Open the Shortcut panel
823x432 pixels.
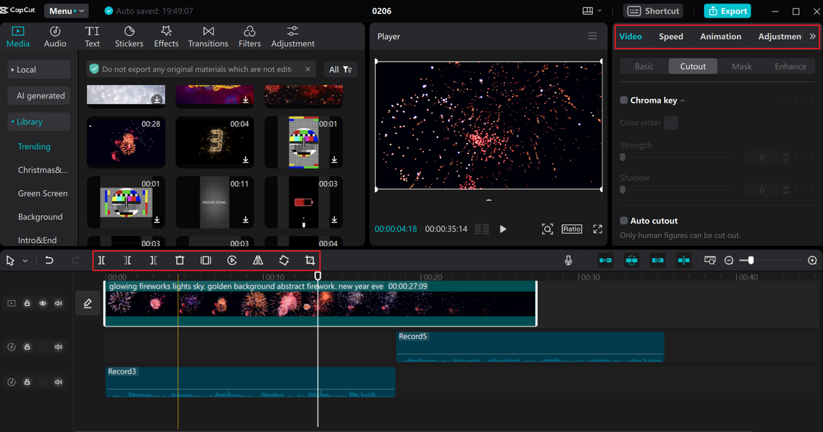[x=653, y=11]
